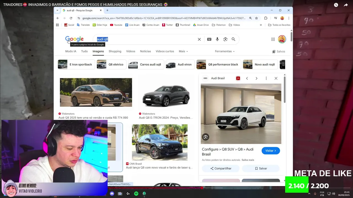
Task: Click 'Salvar' in the preview panel
Action: point(261,168)
